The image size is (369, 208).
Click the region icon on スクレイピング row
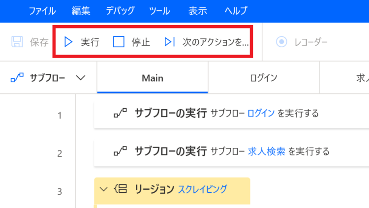tap(121, 189)
